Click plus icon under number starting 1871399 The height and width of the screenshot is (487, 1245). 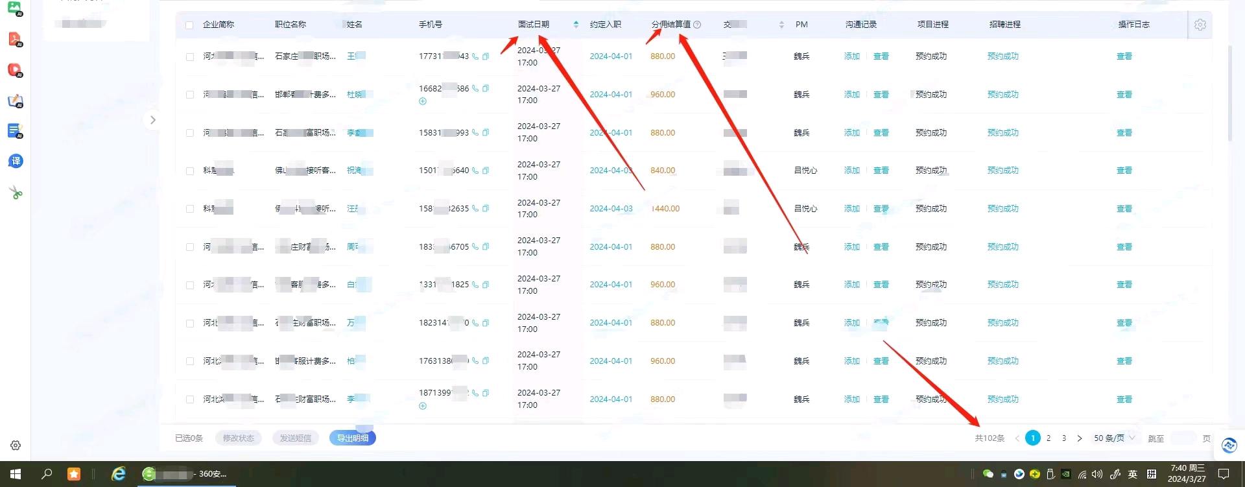tap(423, 406)
